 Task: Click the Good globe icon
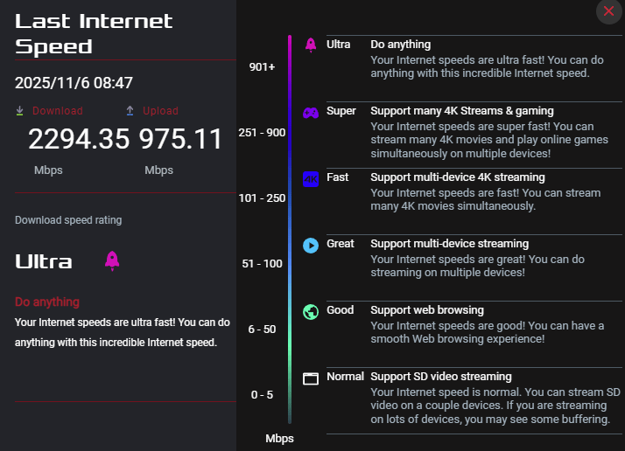coord(310,311)
